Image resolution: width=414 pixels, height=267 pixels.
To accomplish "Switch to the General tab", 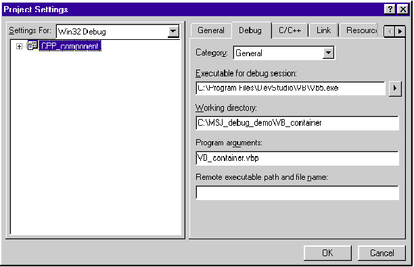I will (x=210, y=30).
